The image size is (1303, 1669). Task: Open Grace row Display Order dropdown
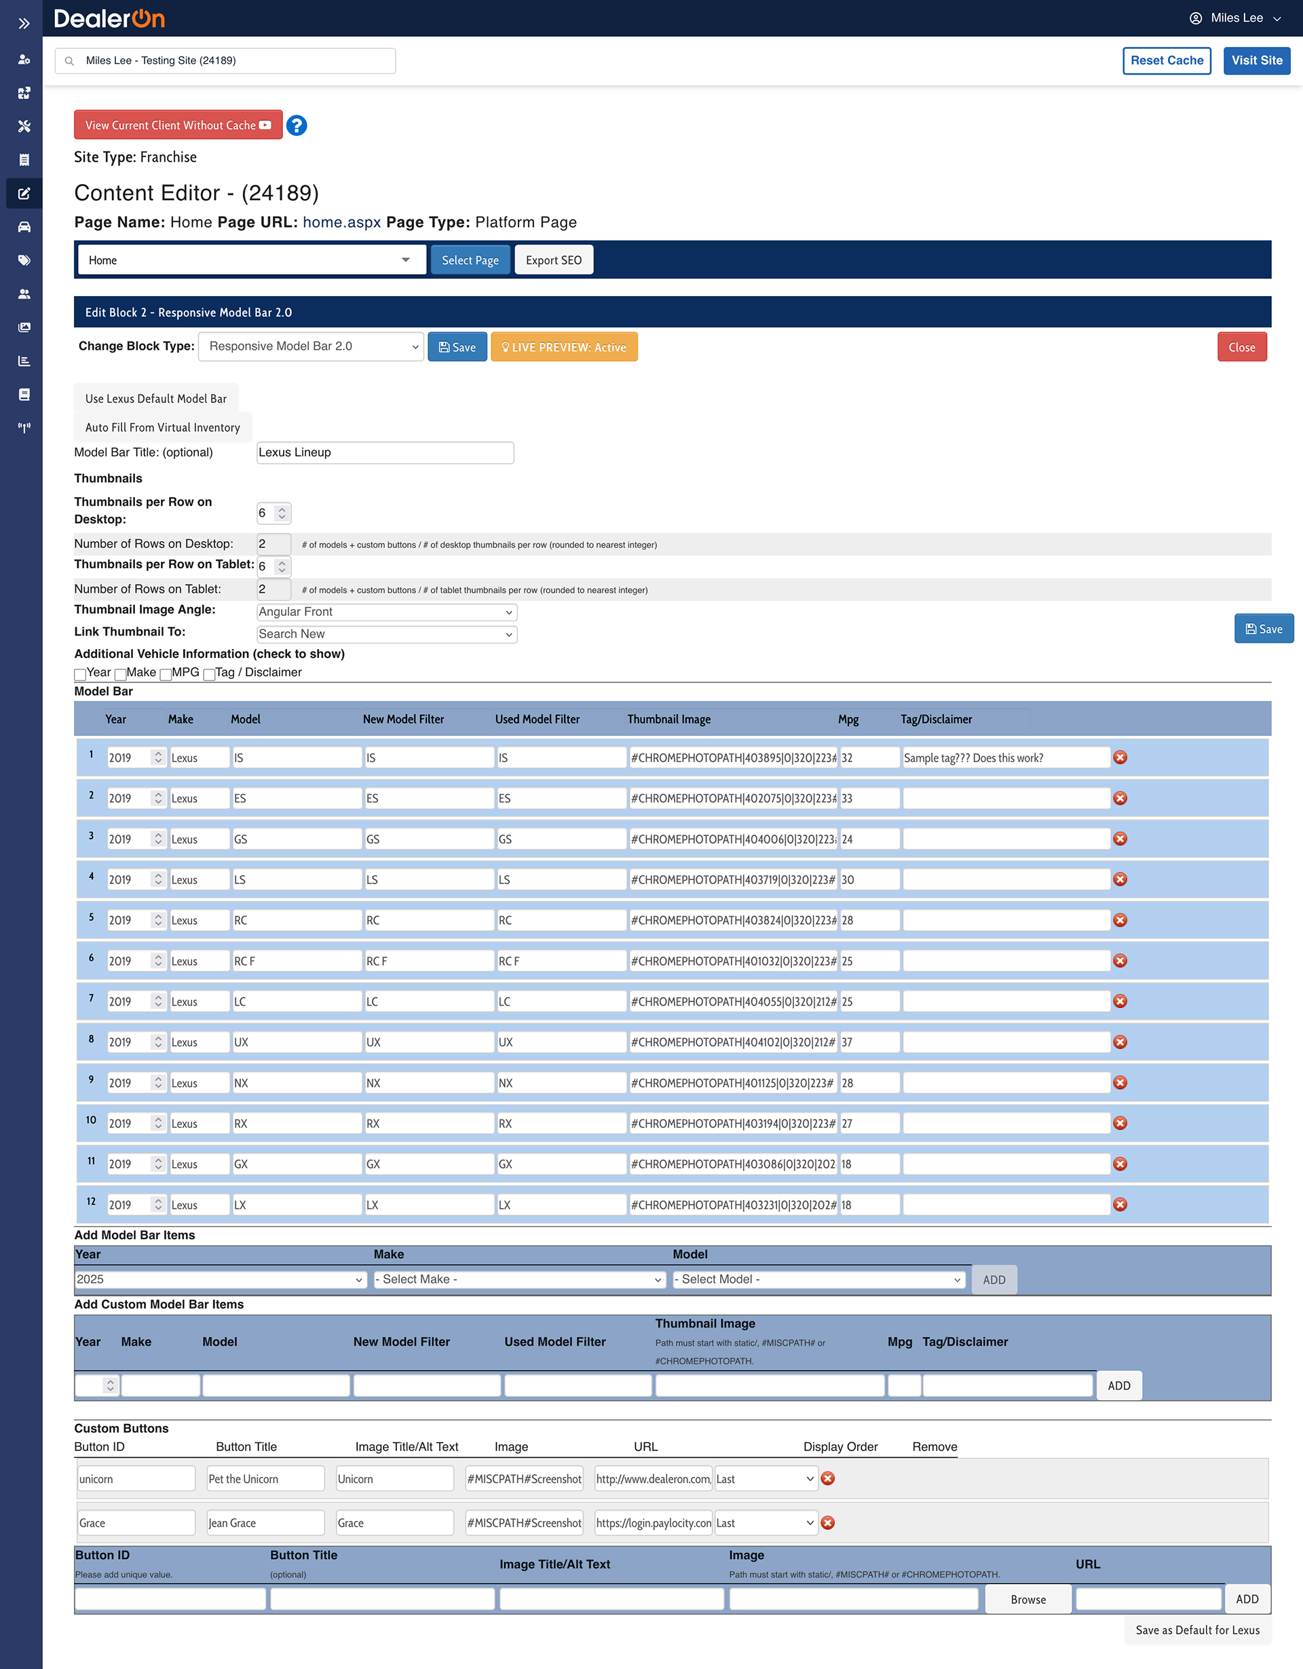(766, 1523)
